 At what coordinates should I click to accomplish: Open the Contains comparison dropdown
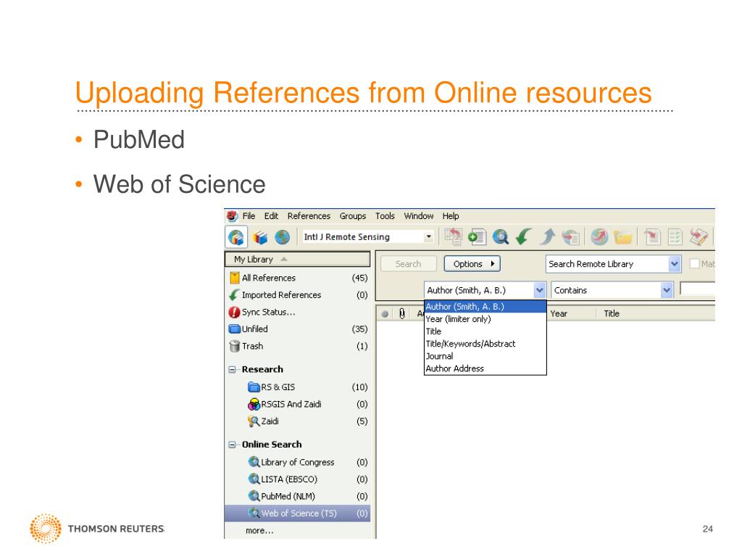coord(667,290)
